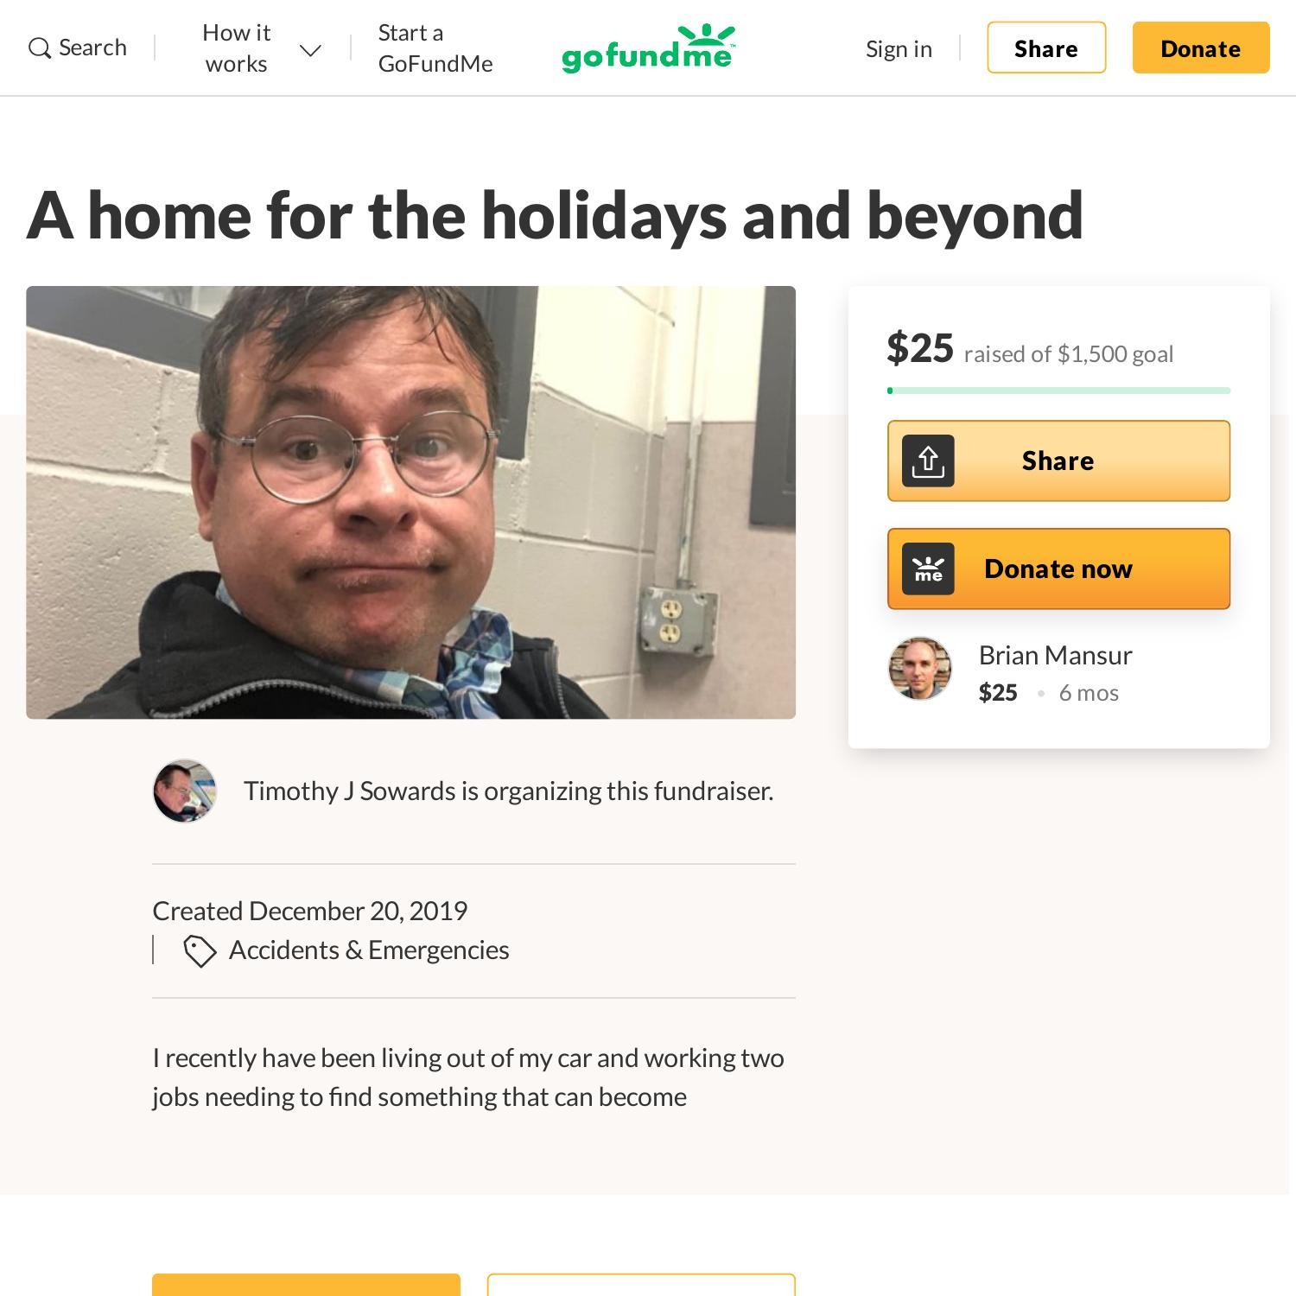Click the GoFundMe icon on Donate now

[x=928, y=569]
